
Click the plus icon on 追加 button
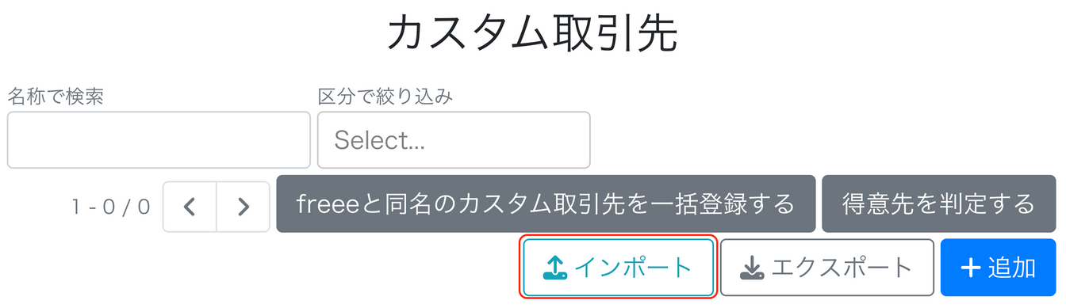click(971, 268)
